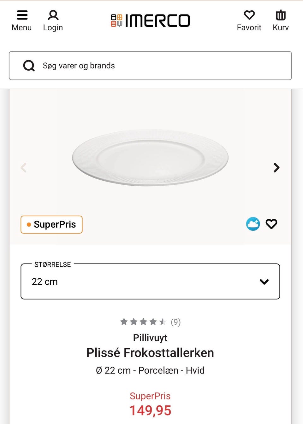Image resolution: width=303 pixels, height=424 pixels.
Task: Expand size options with chevron arrow
Action: point(264,282)
